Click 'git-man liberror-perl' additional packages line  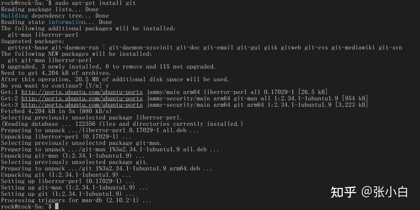click(43, 35)
